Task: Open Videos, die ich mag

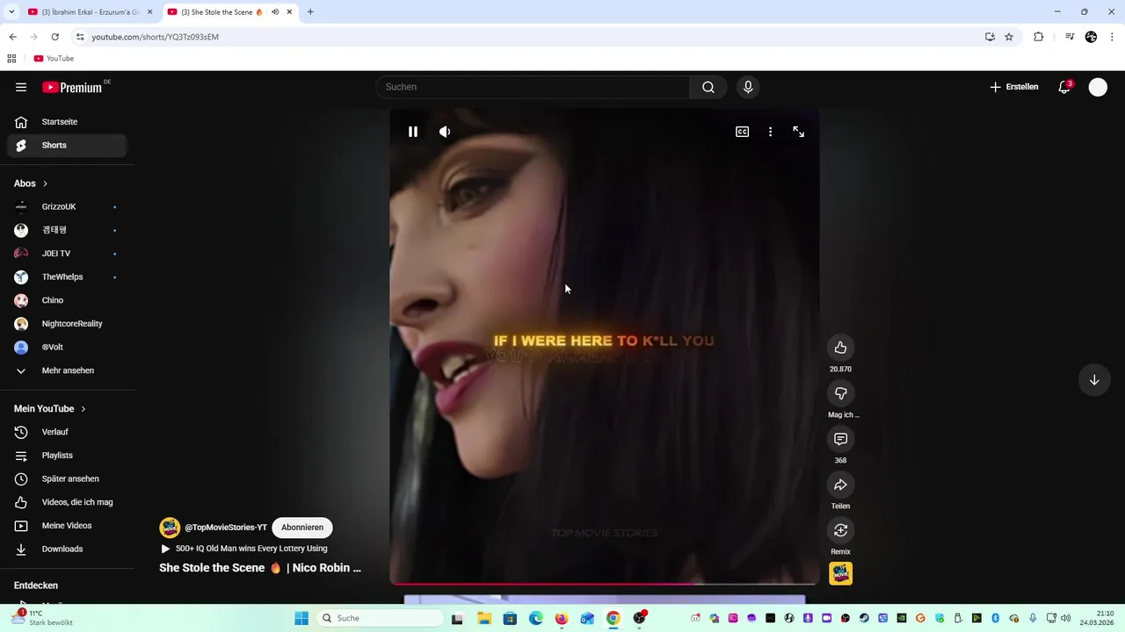Action: point(67,502)
